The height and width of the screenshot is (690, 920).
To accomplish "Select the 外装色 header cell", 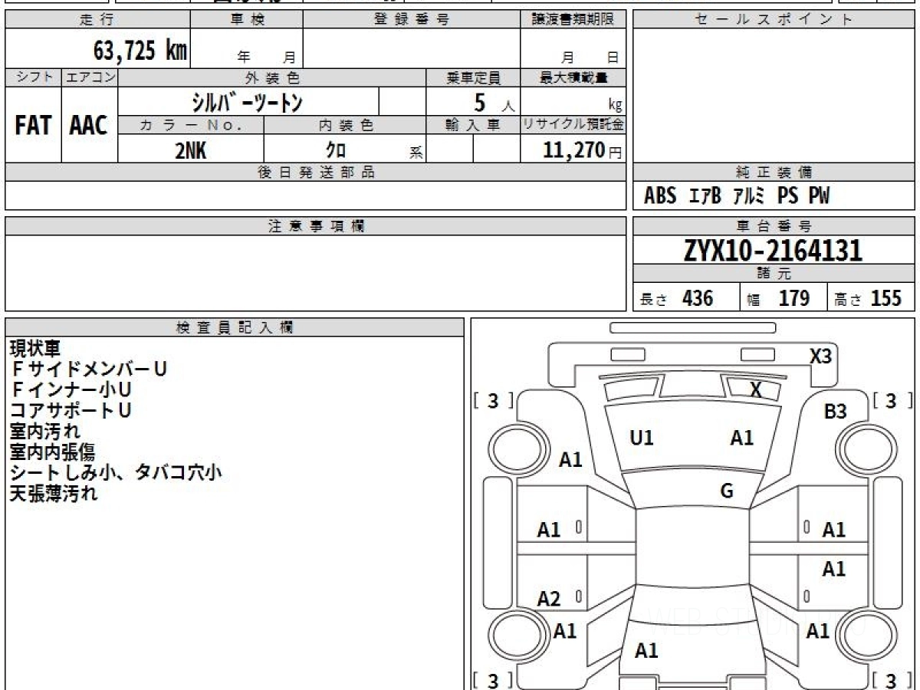I will click(272, 77).
